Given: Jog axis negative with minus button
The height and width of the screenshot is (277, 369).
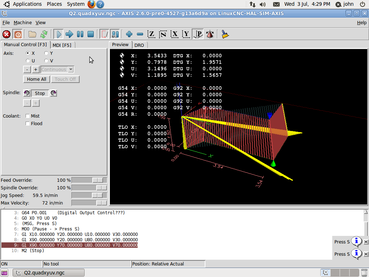Looking at the screenshot, I should [27, 70].
